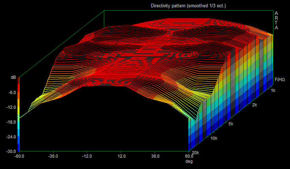This screenshot has height=169, width=290.
Task: Click the F(Hz) frequency axis label
Action: coord(280,80)
